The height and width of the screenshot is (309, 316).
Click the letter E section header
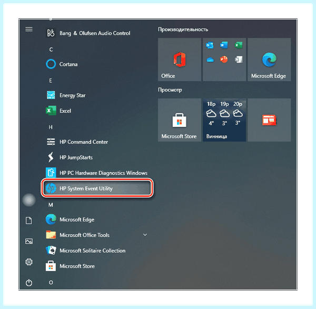51,81
